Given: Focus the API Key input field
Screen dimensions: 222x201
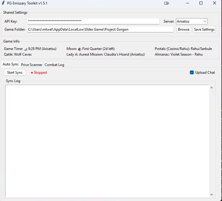Looking at the screenshot, I should 93,21.
